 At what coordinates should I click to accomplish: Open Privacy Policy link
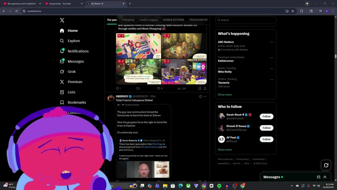click(242, 159)
